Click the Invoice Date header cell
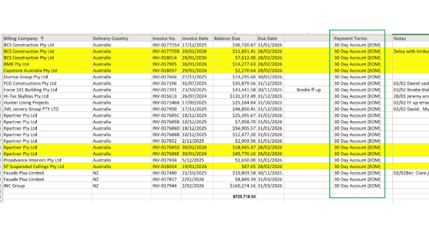 point(197,39)
